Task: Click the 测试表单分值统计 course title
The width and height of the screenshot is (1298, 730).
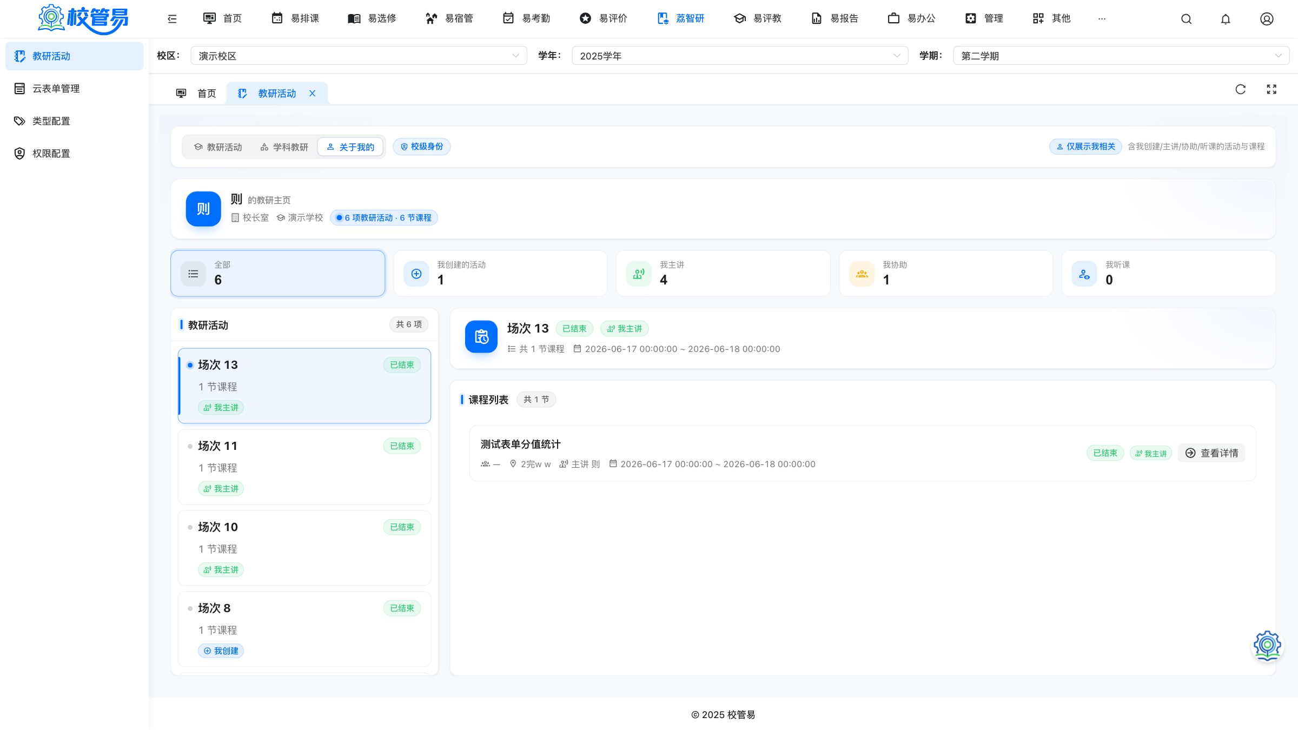Action: coord(520,444)
